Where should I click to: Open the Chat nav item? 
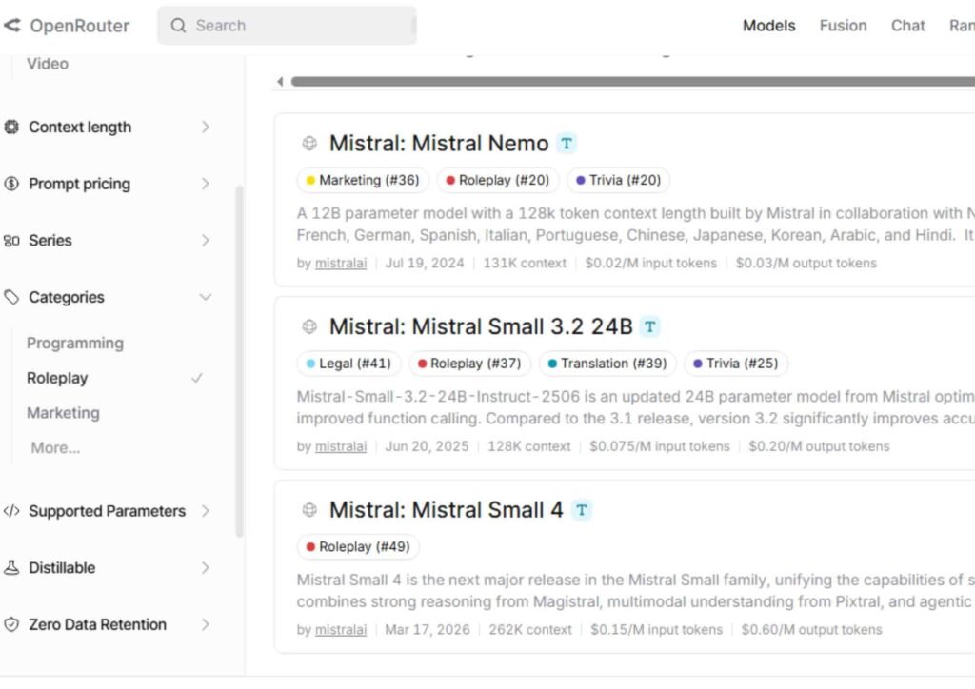907,26
